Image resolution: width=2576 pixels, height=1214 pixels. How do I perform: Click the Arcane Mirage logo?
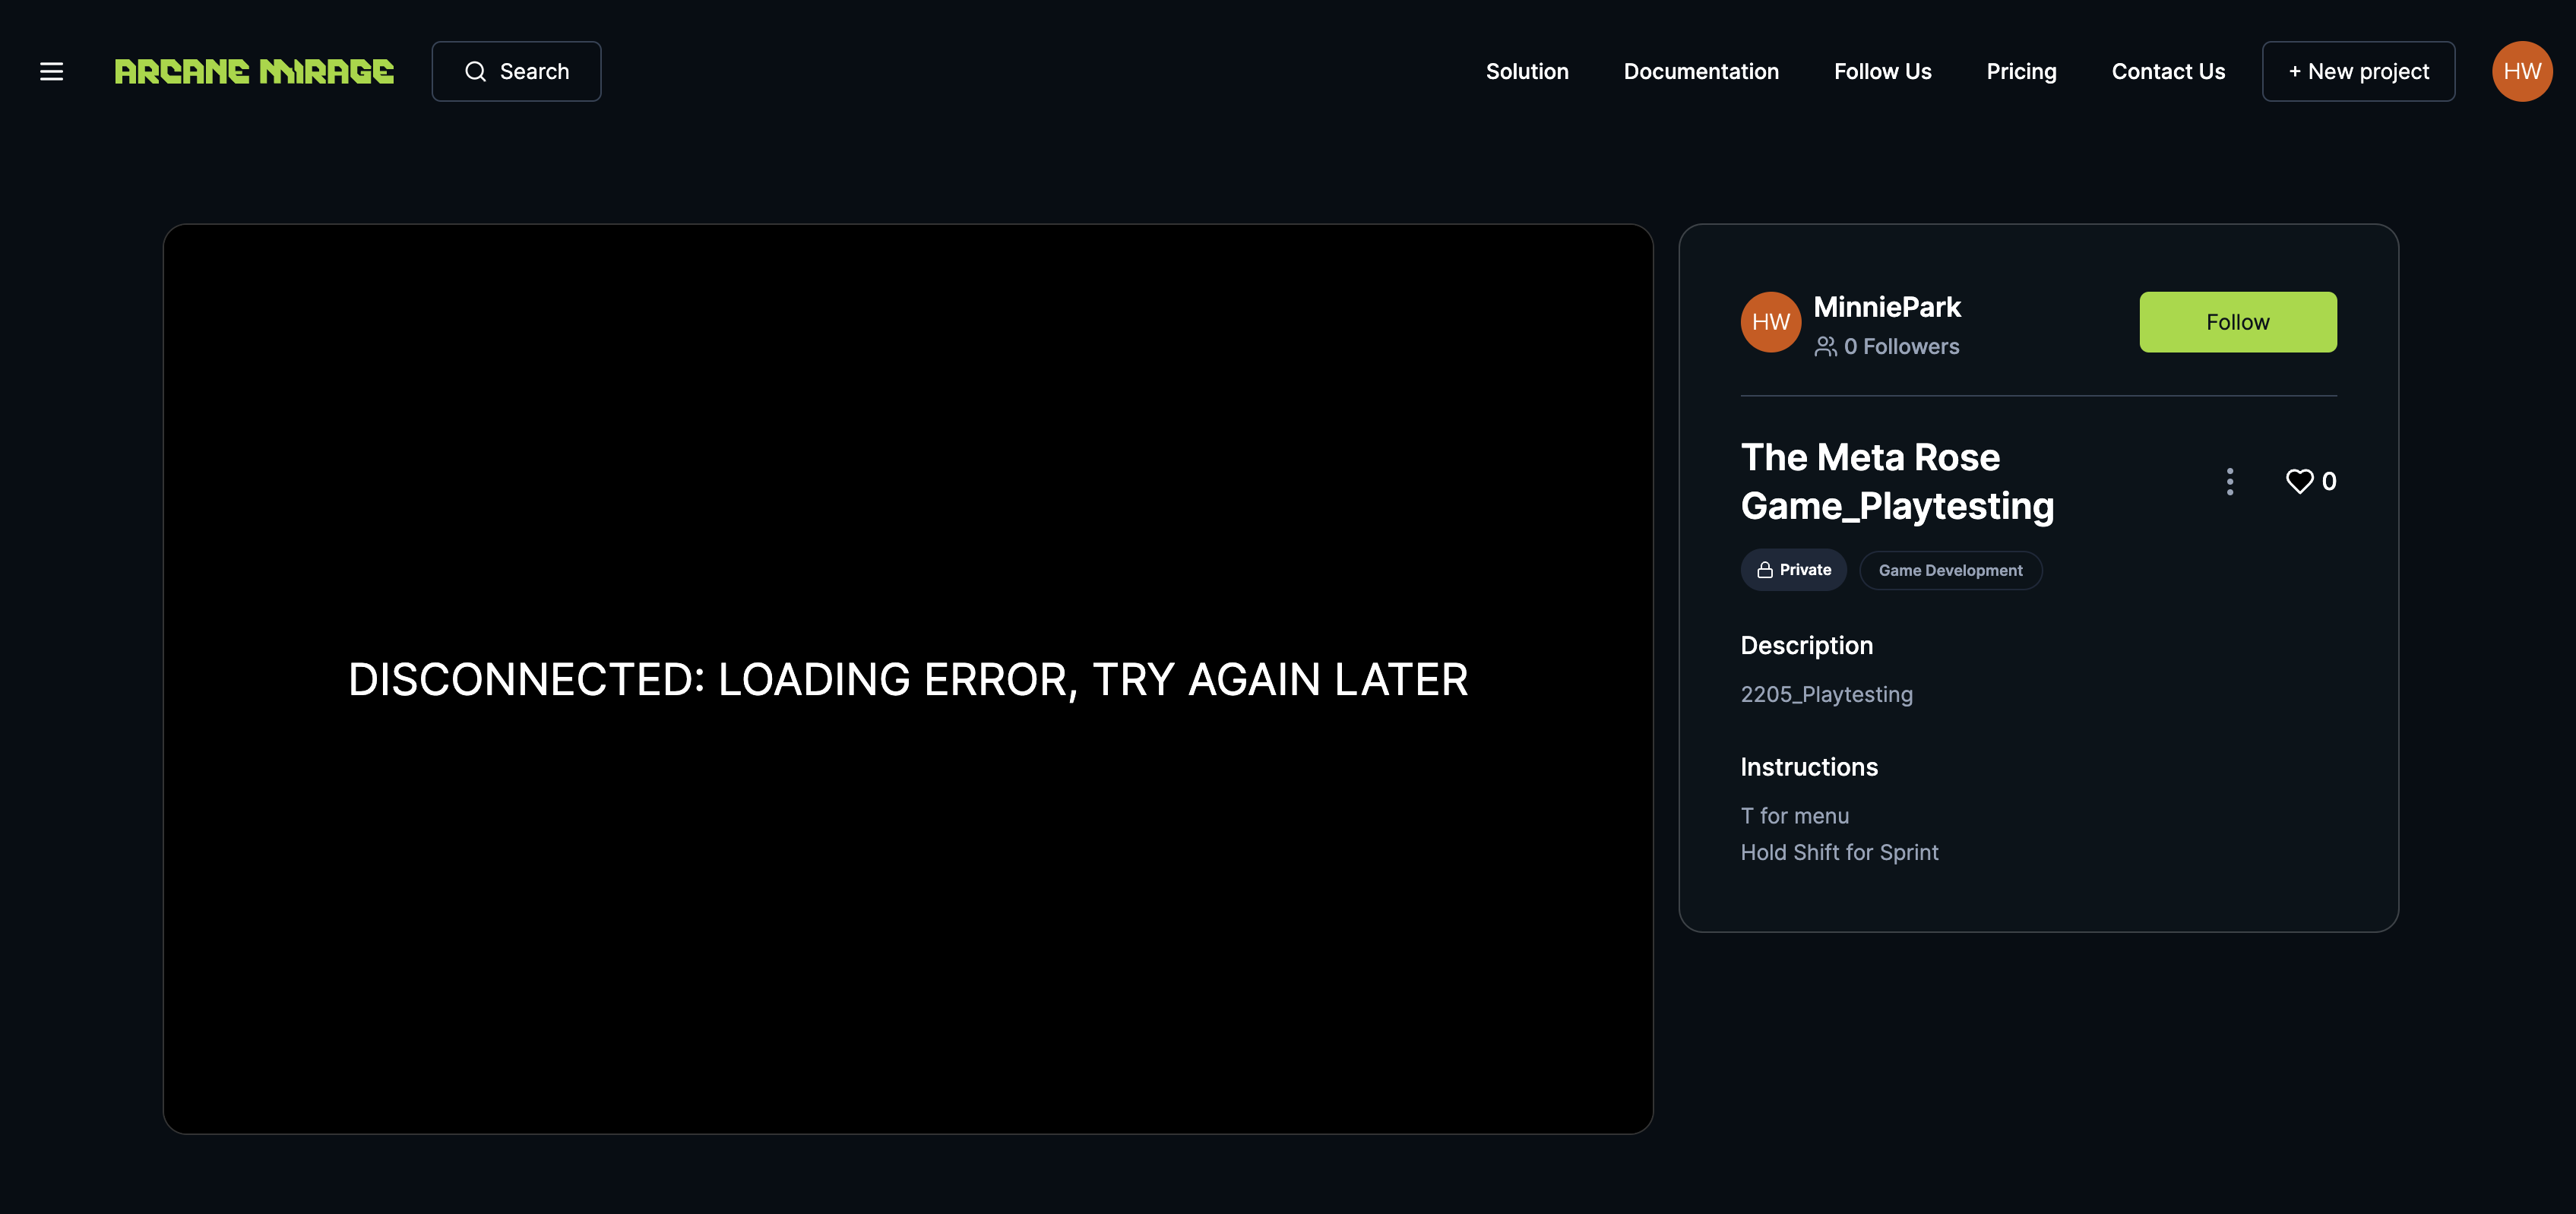point(254,71)
